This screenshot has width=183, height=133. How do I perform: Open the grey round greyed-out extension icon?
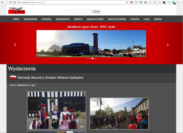point(155,2)
